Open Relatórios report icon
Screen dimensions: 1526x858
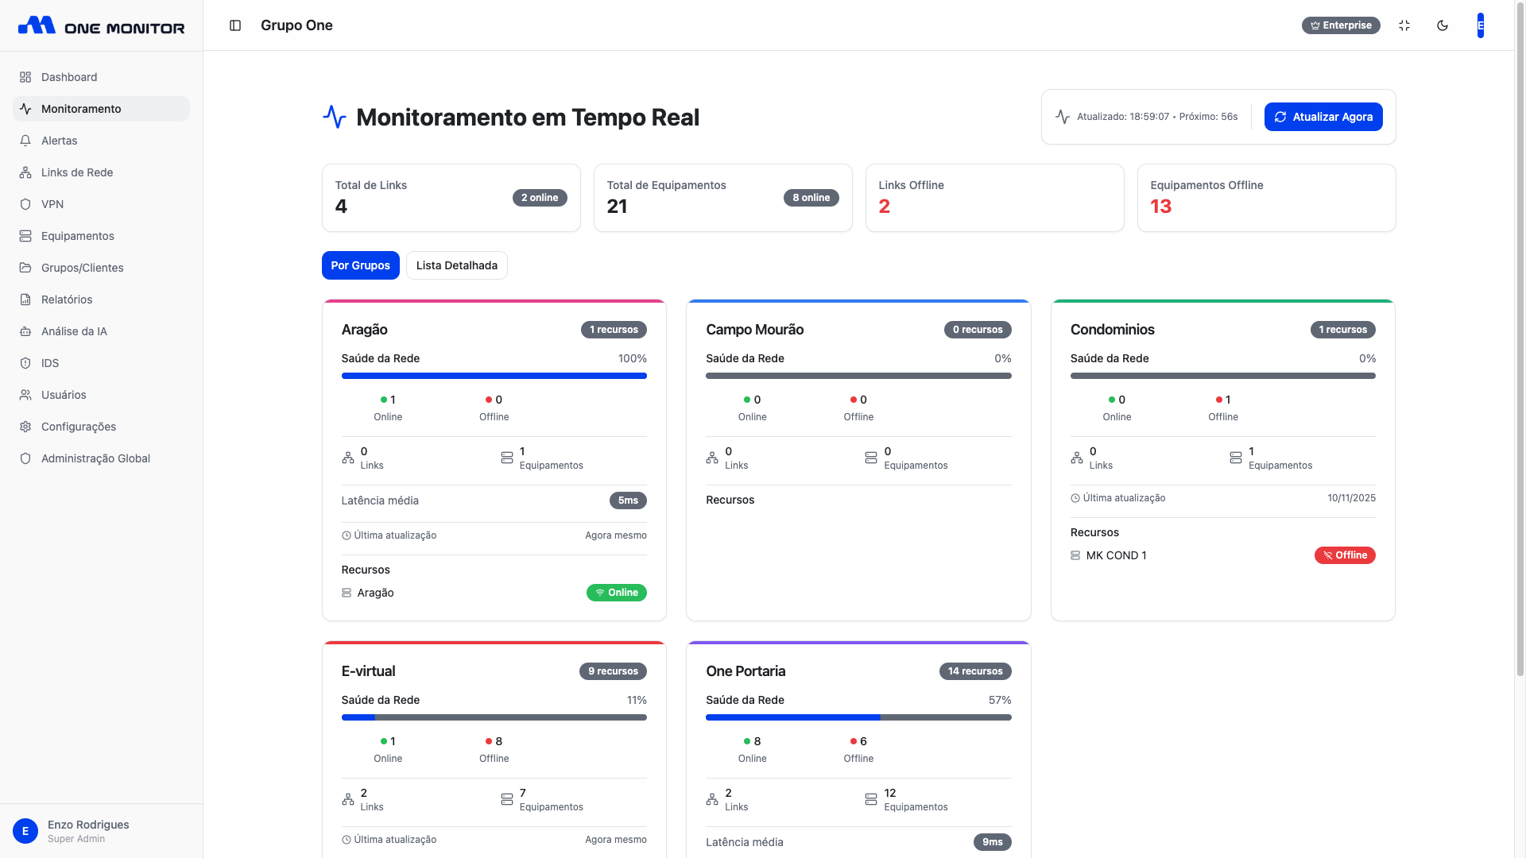tap(25, 300)
